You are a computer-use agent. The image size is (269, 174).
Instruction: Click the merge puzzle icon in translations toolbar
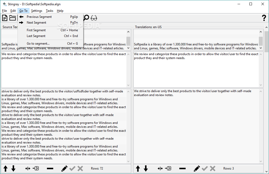(x=168, y=168)
